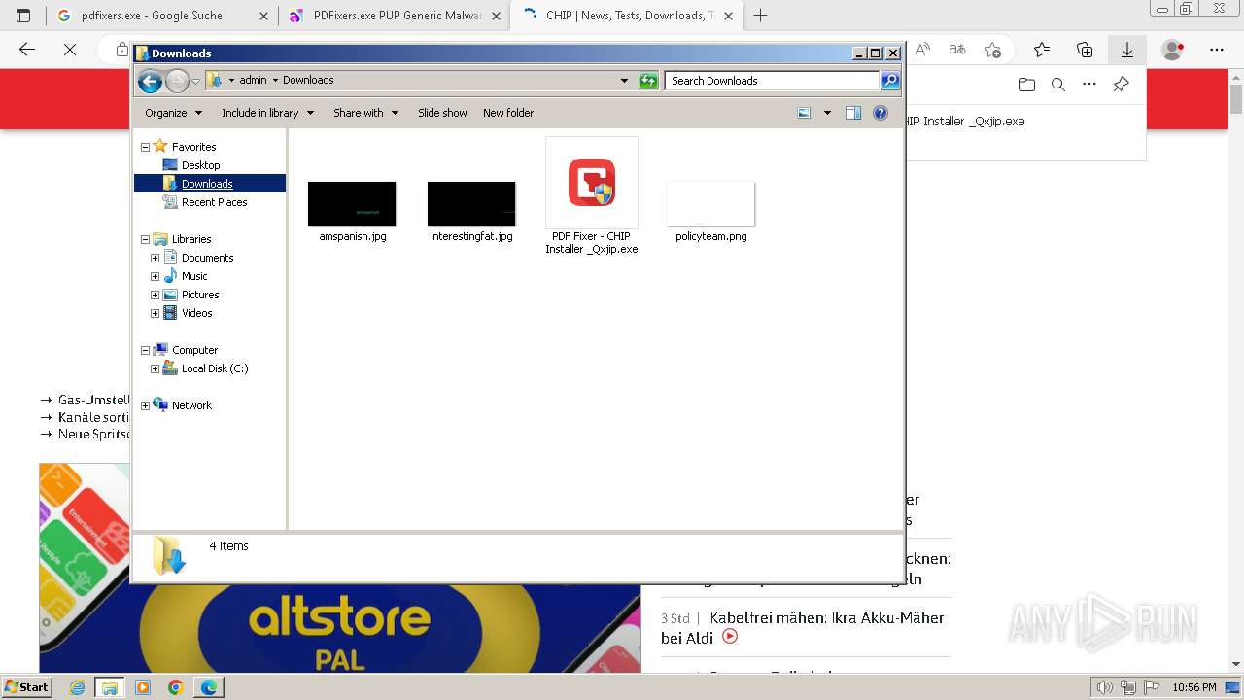1244x700 pixels.
Task: Expand the Videos library node
Action: [155, 313]
